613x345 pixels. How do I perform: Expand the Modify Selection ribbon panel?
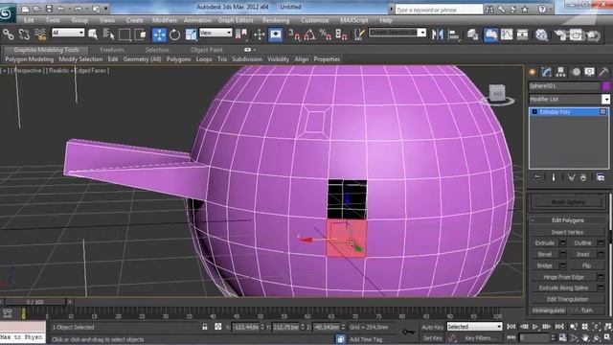pyautogui.click(x=80, y=59)
